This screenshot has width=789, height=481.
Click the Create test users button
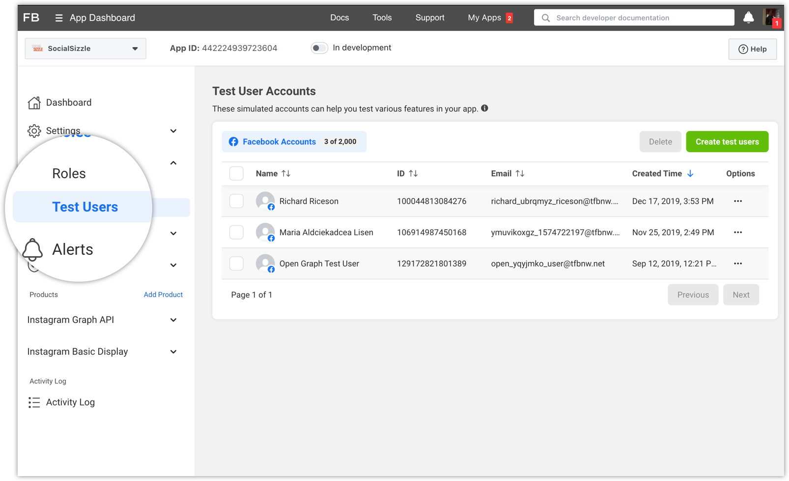727,142
